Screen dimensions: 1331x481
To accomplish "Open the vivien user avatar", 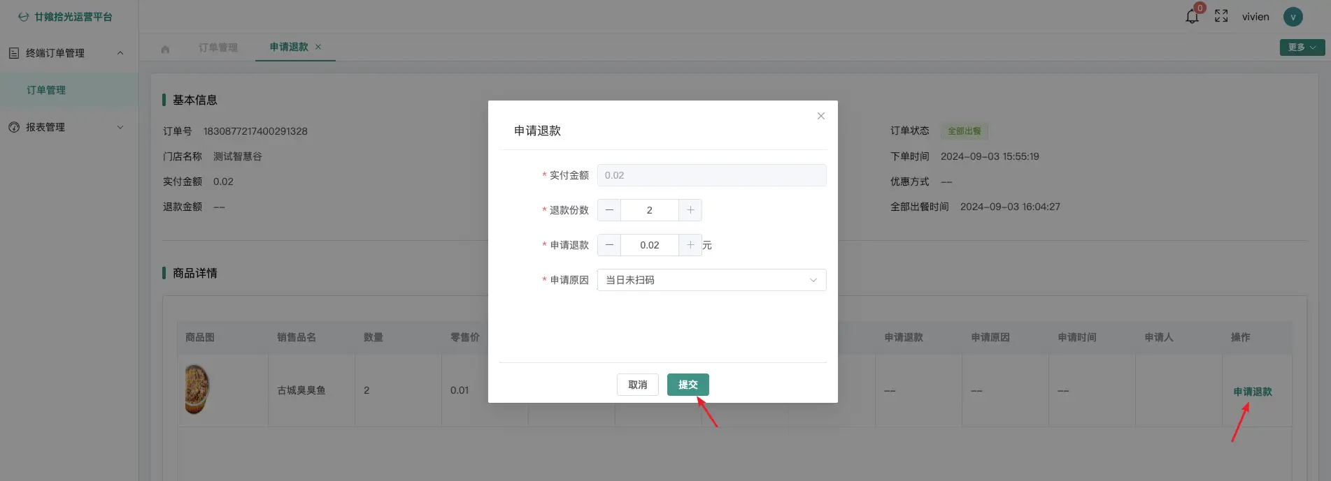I will click(x=1293, y=17).
